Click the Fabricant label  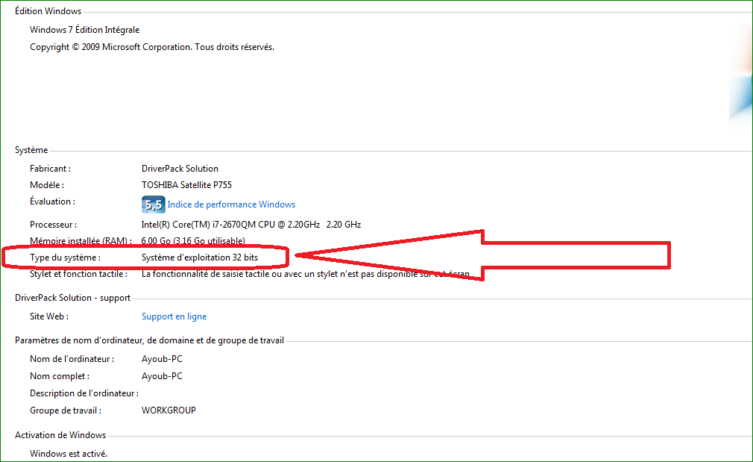point(50,169)
